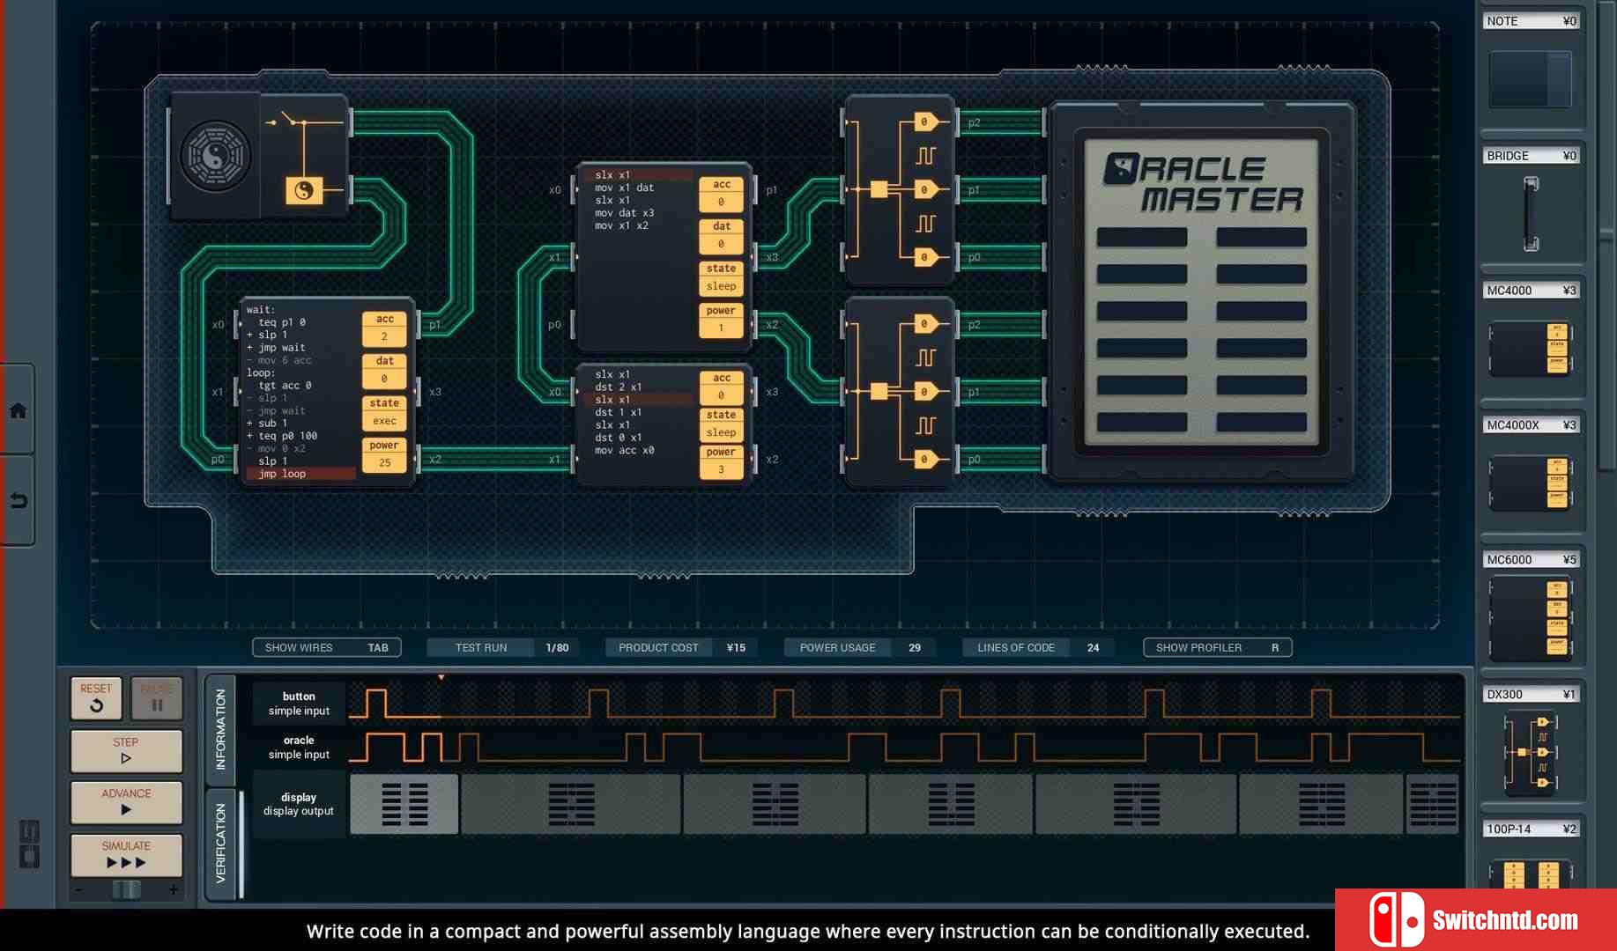Click acc register of top middle chip
The image size is (1617, 951).
click(x=722, y=193)
